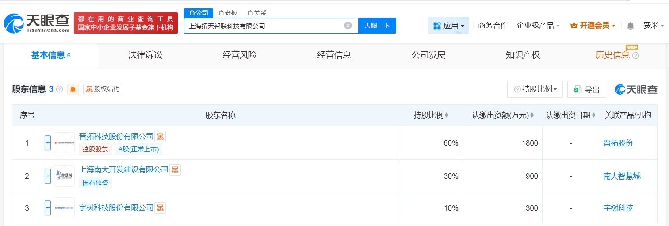Expand row 2 上海南大开发建设 with plus button
Image resolution: width=669 pixels, height=226 pixels.
tap(48, 176)
